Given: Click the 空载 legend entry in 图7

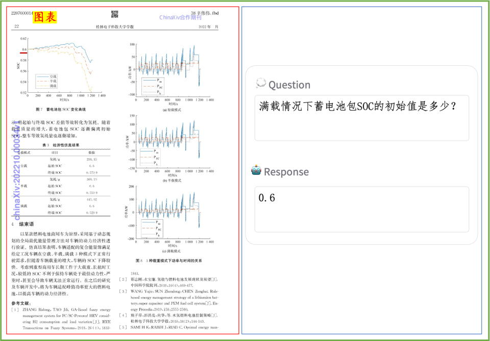Looking at the screenshot, I should pos(47,76).
